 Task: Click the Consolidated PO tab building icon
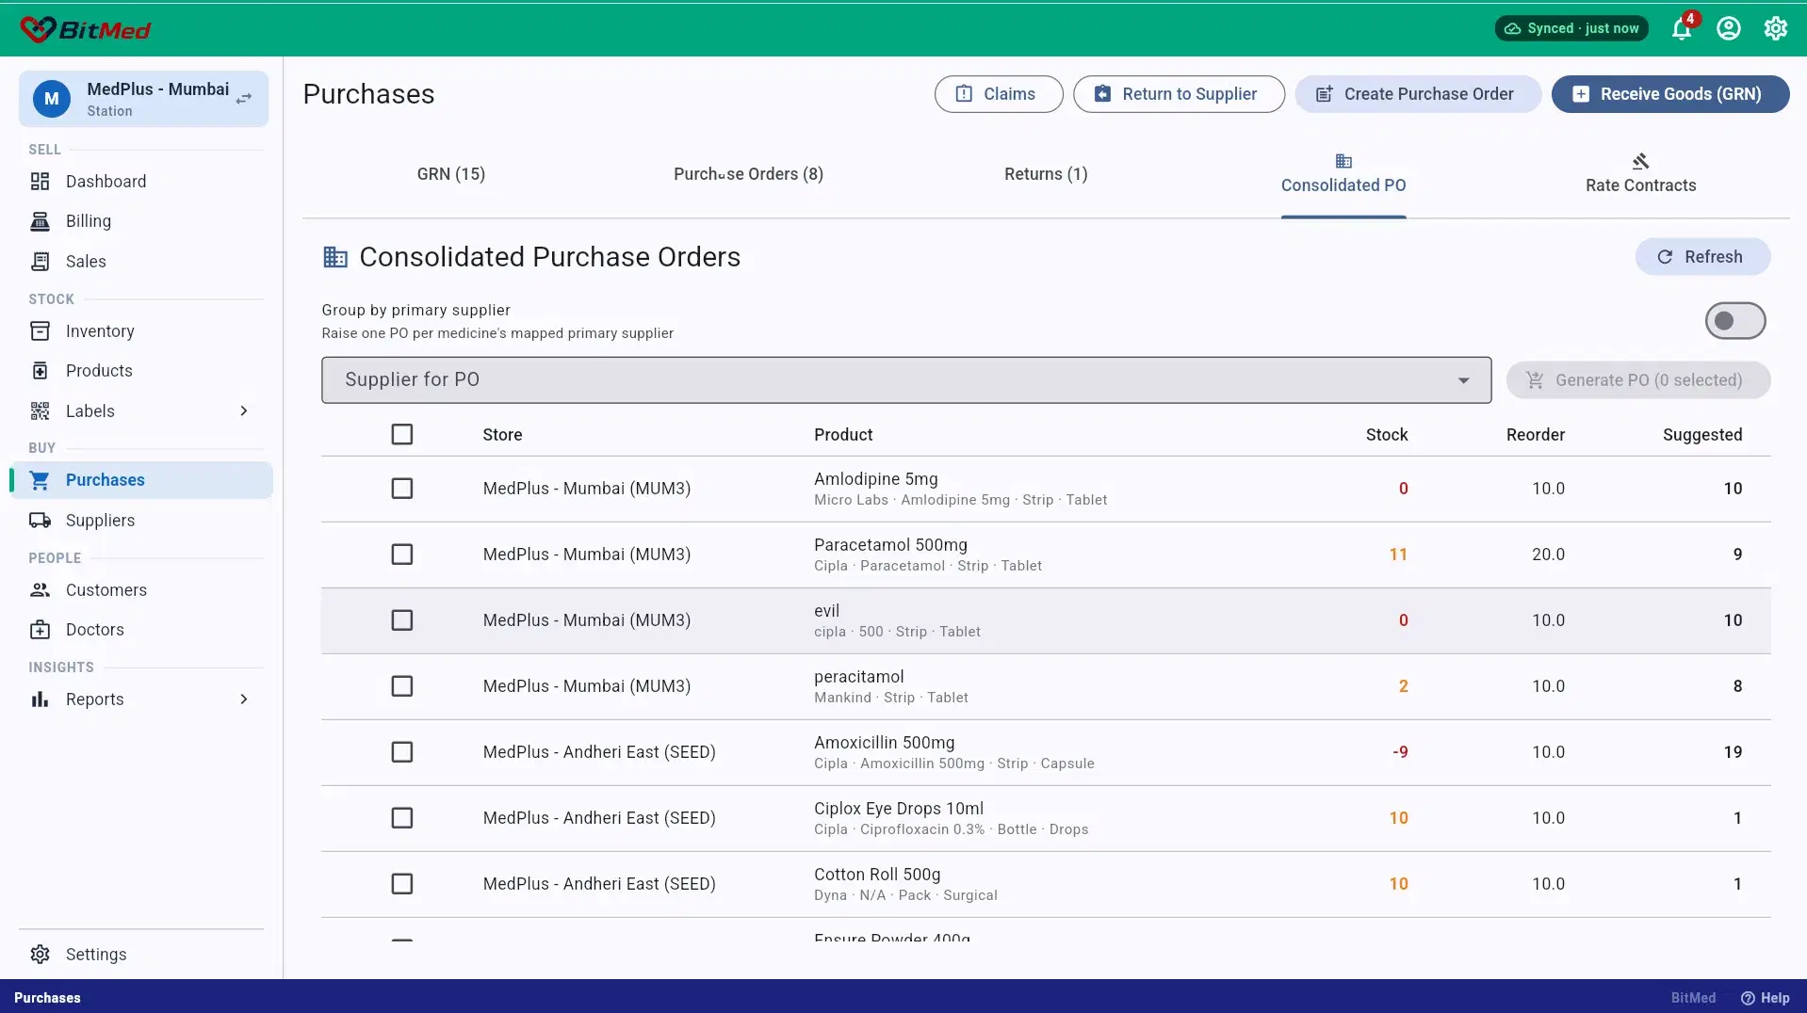pyautogui.click(x=1343, y=161)
